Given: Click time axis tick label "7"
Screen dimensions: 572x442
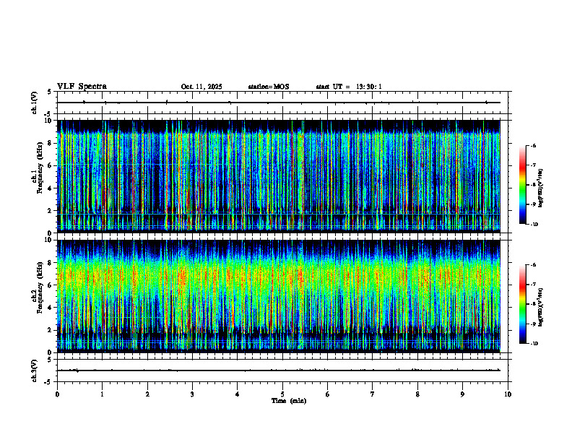Looking at the screenshot, I should pyautogui.click(x=373, y=394).
